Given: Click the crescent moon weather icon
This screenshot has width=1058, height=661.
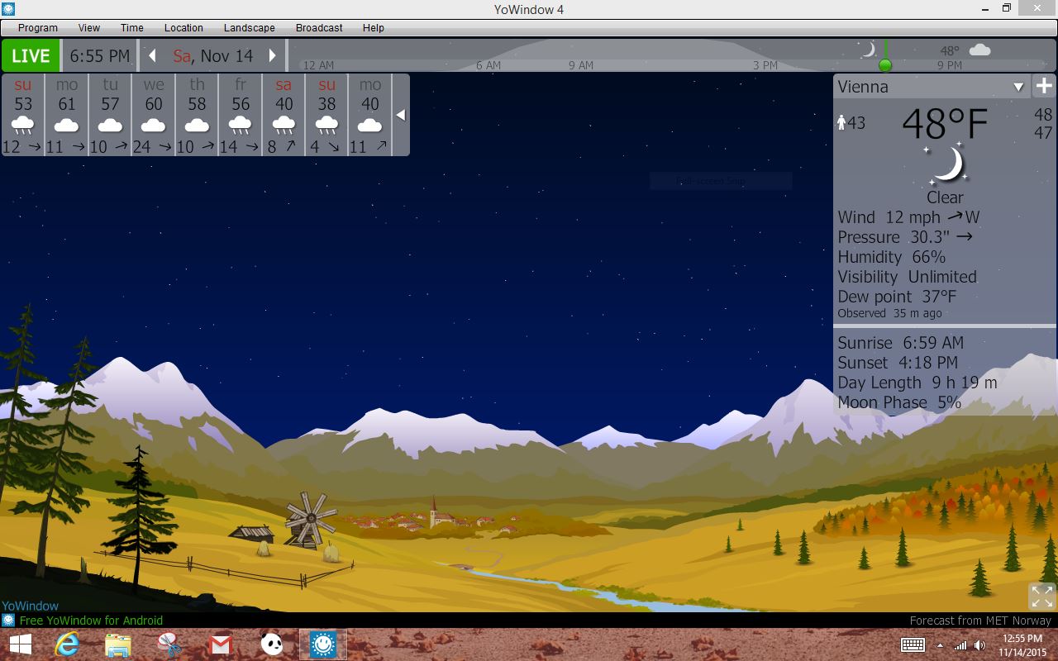Looking at the screenshot, I should [946, 164].
